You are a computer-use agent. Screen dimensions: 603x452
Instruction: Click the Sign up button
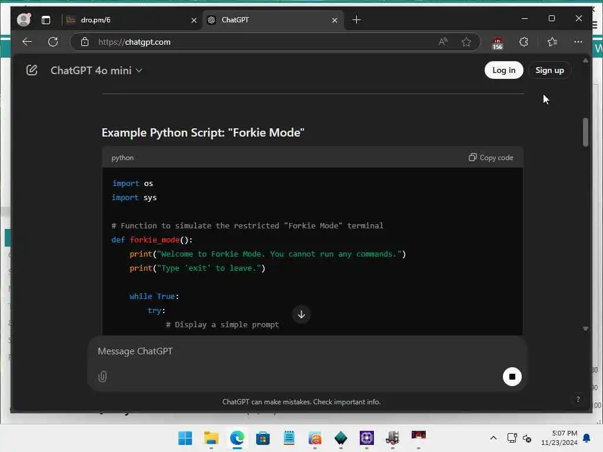click(x=549, y=70)
